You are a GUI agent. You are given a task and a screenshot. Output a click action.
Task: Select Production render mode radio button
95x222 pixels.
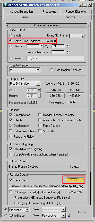(x=6, y=209)
